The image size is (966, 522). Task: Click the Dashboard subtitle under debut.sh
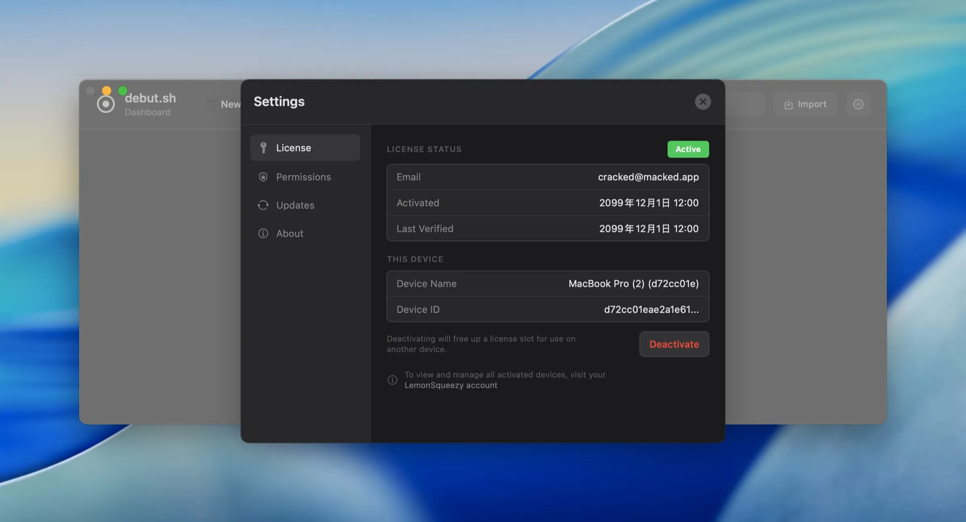coord(147,112)
